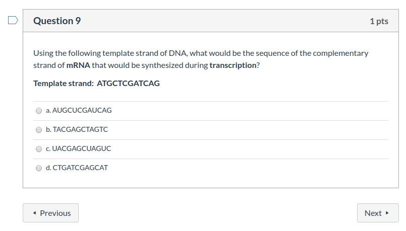Image resolution: width=406 pixels, height=231 pixels.
Task: Click the ATGCTCGATCAG template sequence
Action: [x=128, y=84]
